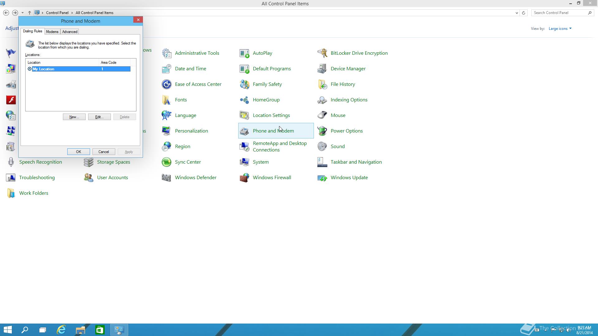Screen dimensions: 598x336
Task: Open the recent locations dropdown arrow
Action: pyautogui.click(x=22, y=13)
